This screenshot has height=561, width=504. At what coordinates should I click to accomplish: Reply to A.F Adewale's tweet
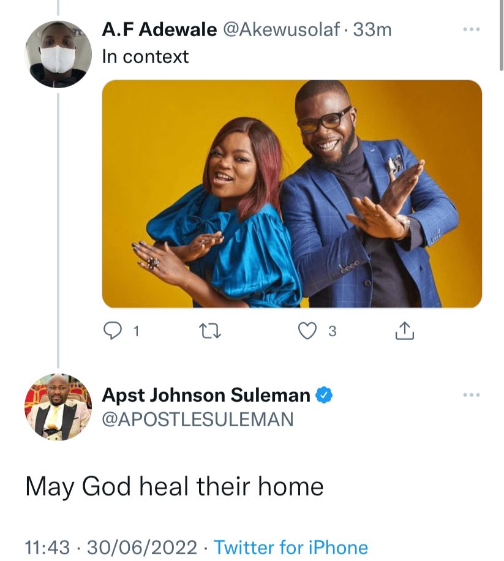tap(112, 331)
